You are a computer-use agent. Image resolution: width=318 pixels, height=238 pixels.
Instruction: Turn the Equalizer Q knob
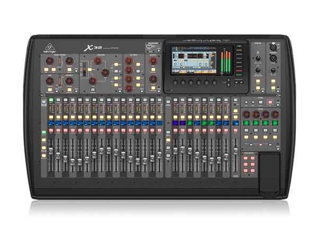98,60
